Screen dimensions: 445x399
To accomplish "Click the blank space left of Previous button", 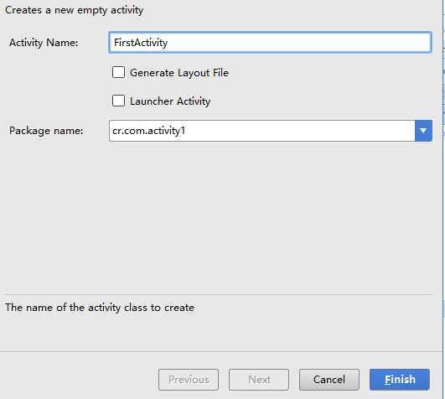I will (x=80, y=380).
